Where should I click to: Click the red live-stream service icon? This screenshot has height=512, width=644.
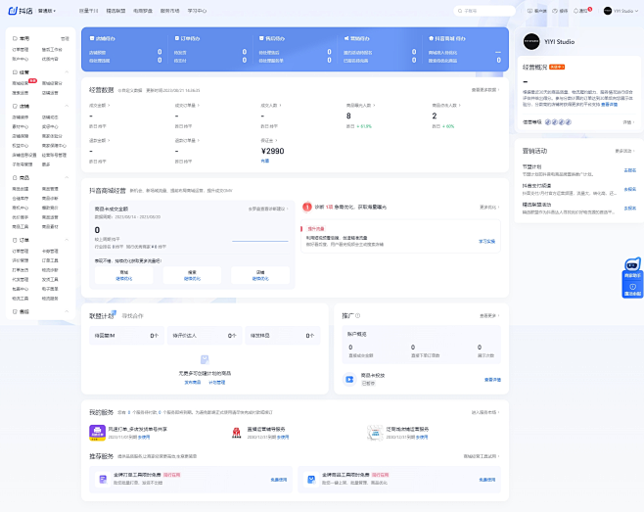[x=236, y=433]
